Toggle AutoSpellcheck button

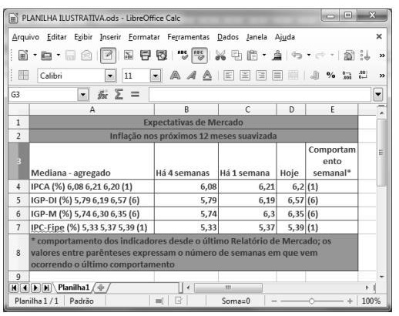coord(199,55)
